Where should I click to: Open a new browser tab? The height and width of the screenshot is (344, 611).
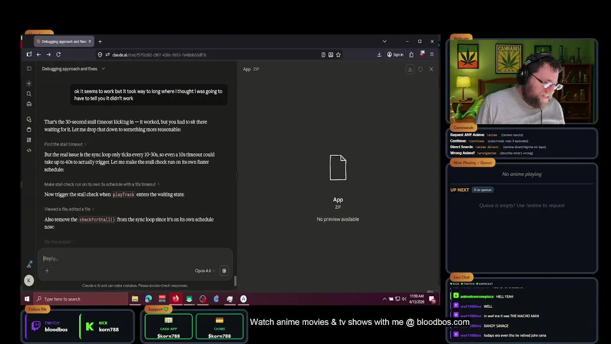click(x=100, y=42)
